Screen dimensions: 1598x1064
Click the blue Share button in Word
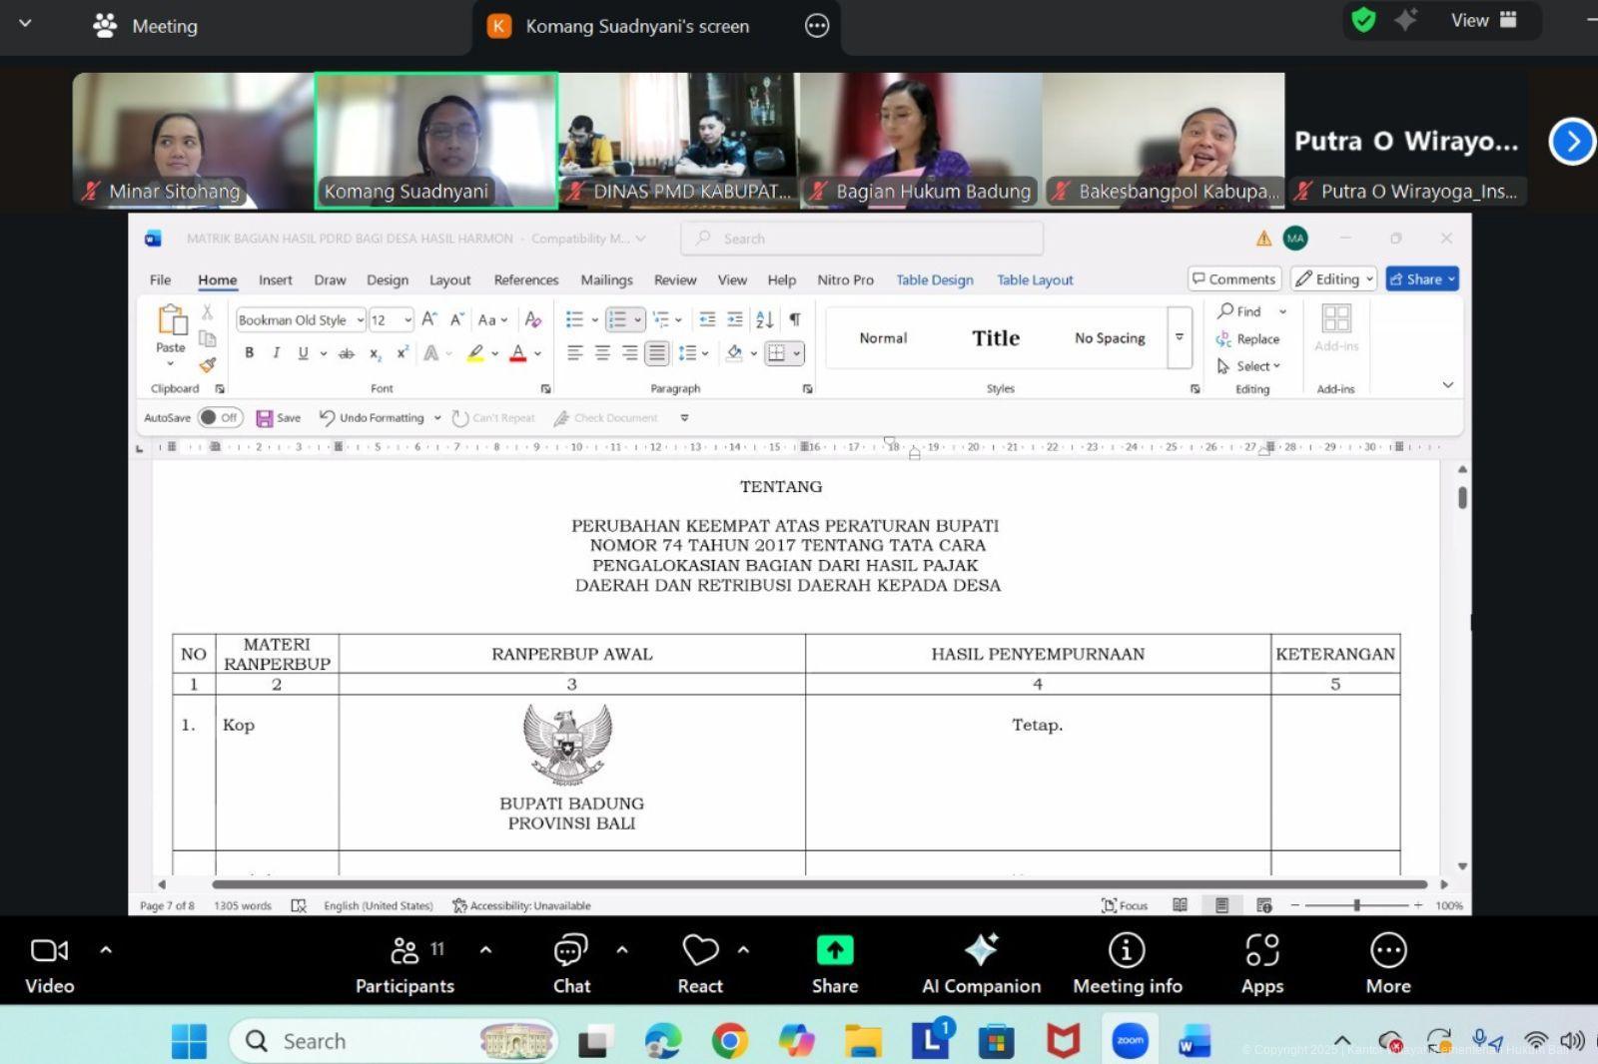pos(1422,279)
